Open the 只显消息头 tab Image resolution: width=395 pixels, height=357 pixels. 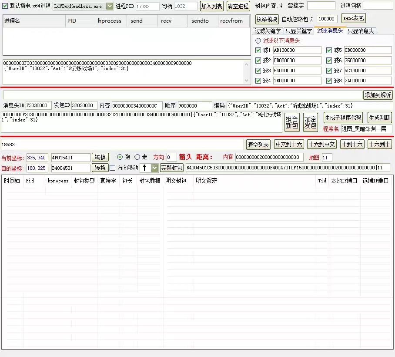pos(361,31)
